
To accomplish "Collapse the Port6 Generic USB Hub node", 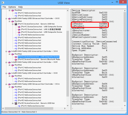I will pos(13,103).
